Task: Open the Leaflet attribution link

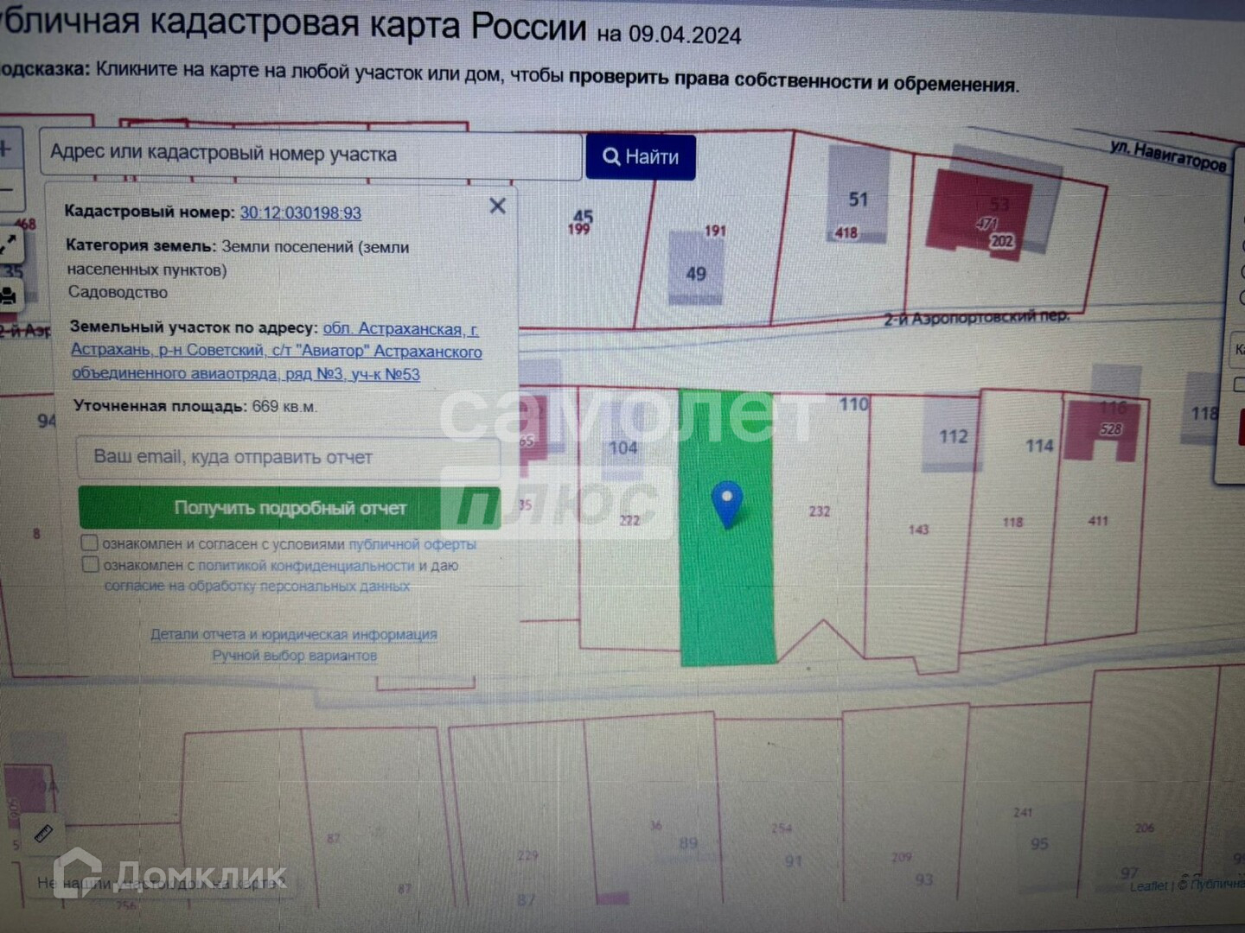Action: pos(1148,886)
